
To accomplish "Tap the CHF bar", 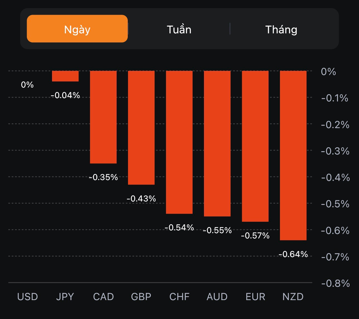I will (x=179, y=142).
